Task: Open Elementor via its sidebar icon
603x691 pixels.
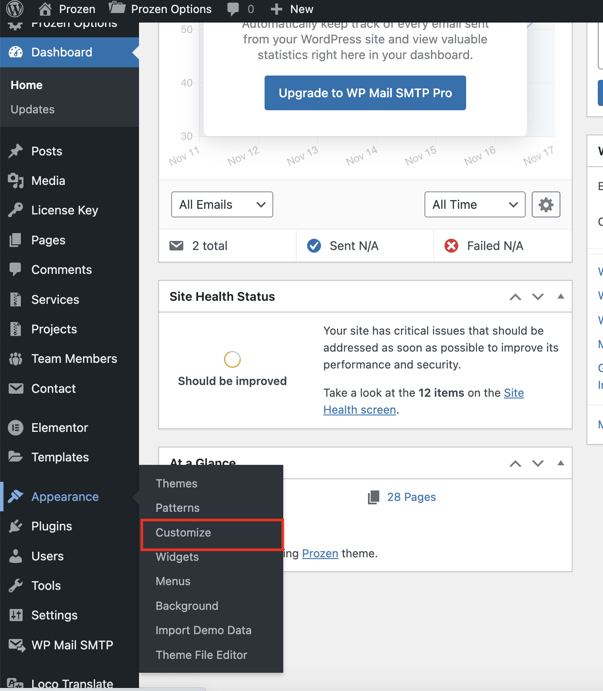Action: click(16, 428)
